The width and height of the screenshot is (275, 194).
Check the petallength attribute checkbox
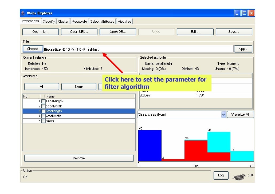coord(43,111)
